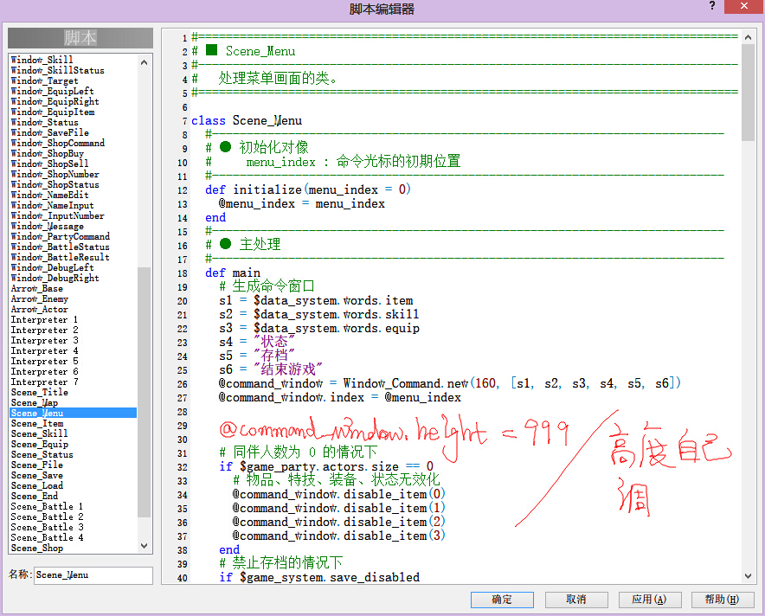Select Scene_Shop script
Viewport: 765px width, 616px height.
pos(37,549)
